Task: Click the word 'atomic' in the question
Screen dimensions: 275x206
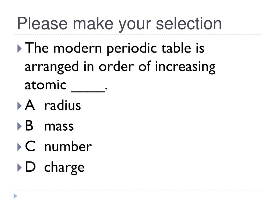Action: coord(45,85)
